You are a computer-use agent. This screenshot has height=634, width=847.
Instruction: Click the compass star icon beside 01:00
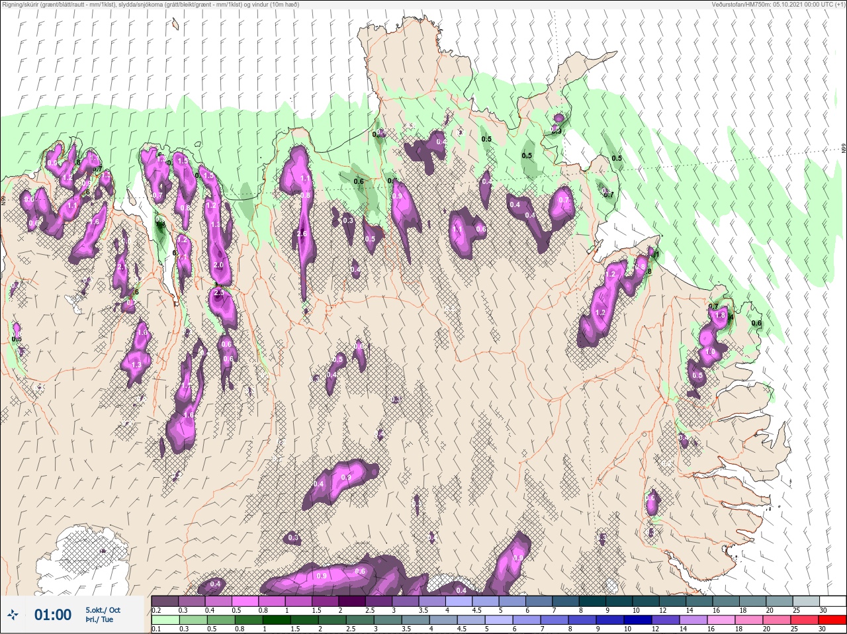[x=13, y=615]
